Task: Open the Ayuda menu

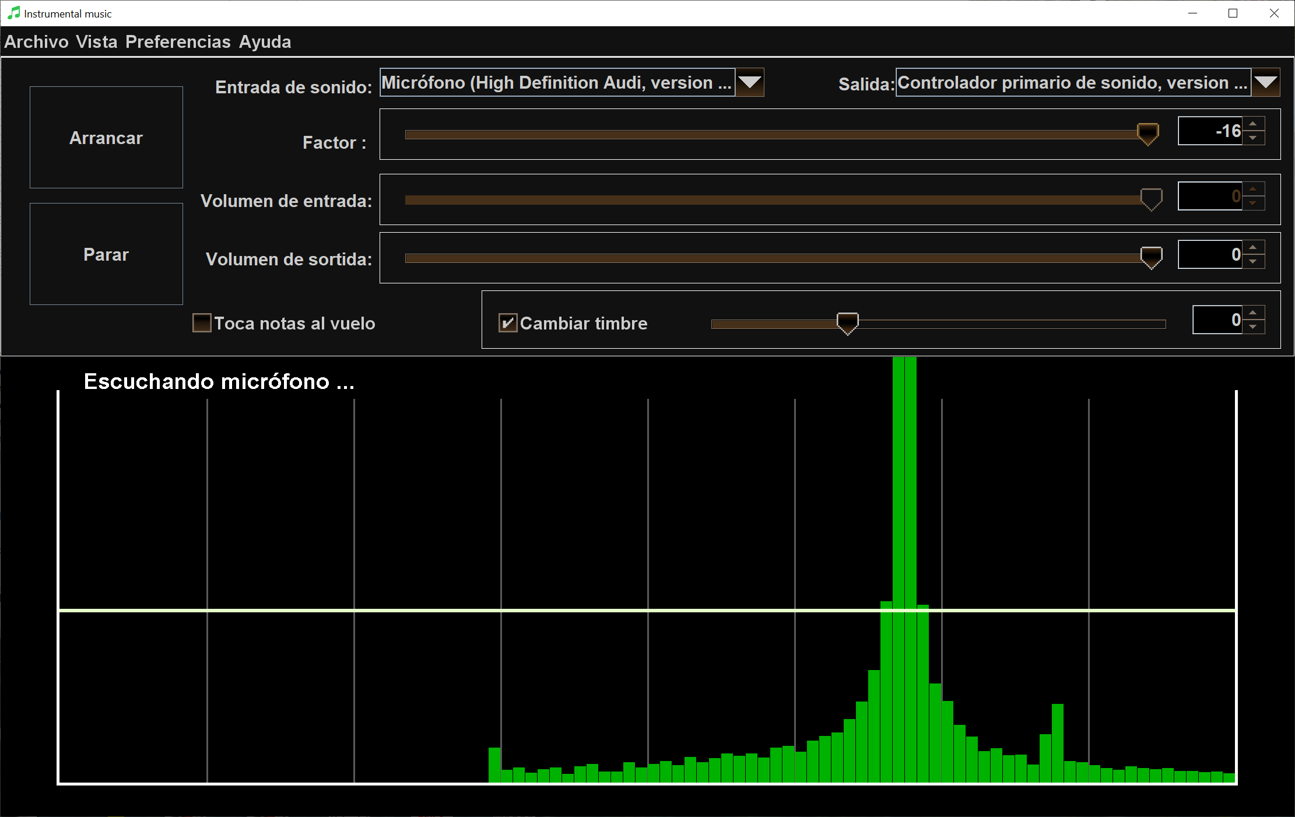Action: pos(265,42)
